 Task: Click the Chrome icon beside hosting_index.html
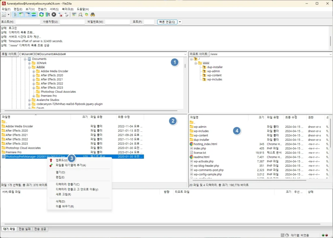[191, 144]
